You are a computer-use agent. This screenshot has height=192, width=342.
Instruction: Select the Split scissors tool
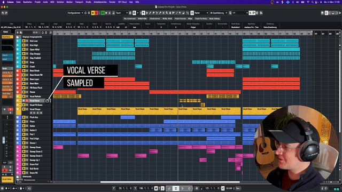click(x=157, y=13)
